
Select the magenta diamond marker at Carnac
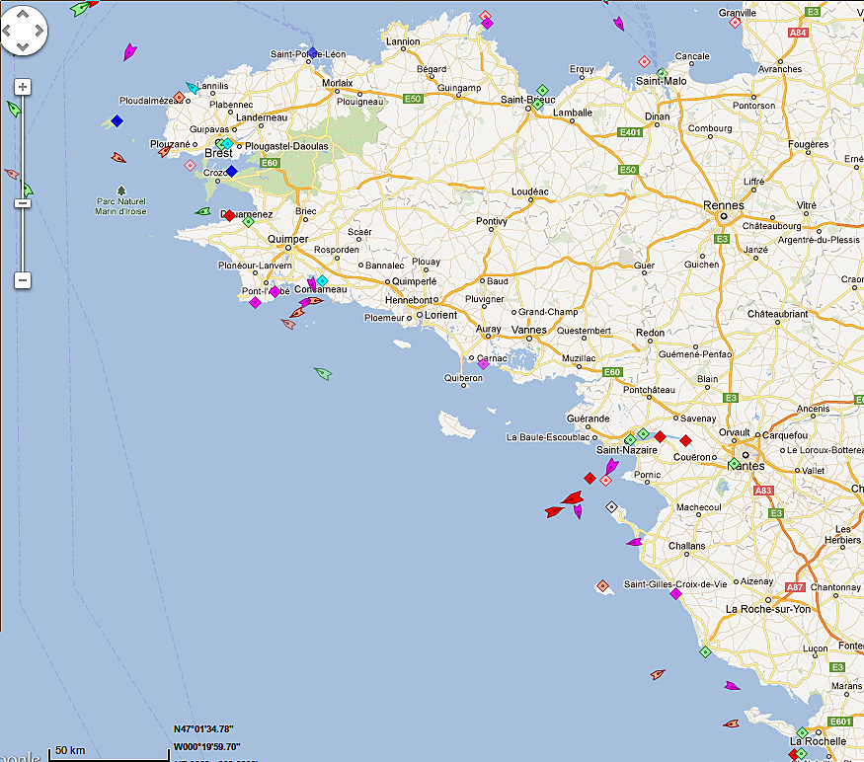click(483, 363)
